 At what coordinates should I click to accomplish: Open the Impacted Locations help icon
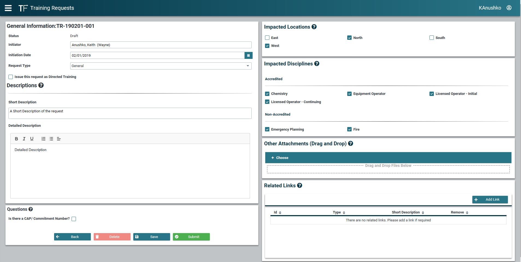click(314, 27)
